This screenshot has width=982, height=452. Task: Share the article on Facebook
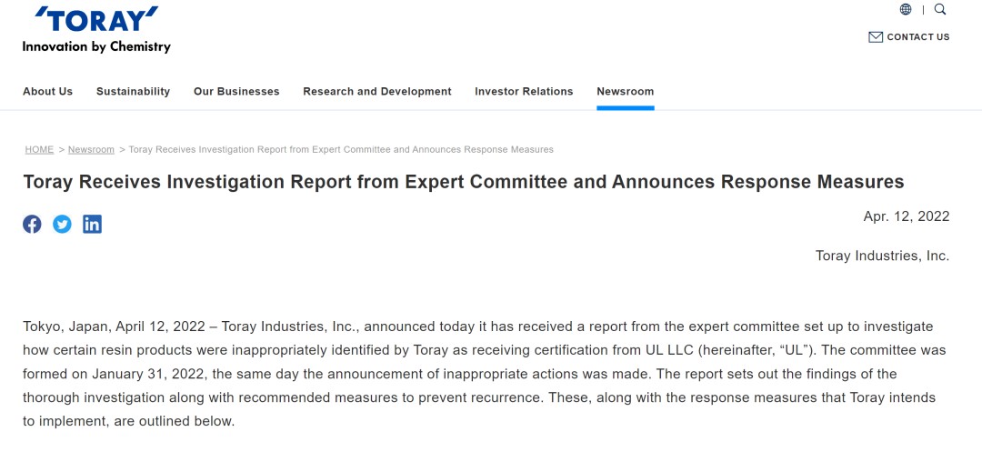coord(32,224)
